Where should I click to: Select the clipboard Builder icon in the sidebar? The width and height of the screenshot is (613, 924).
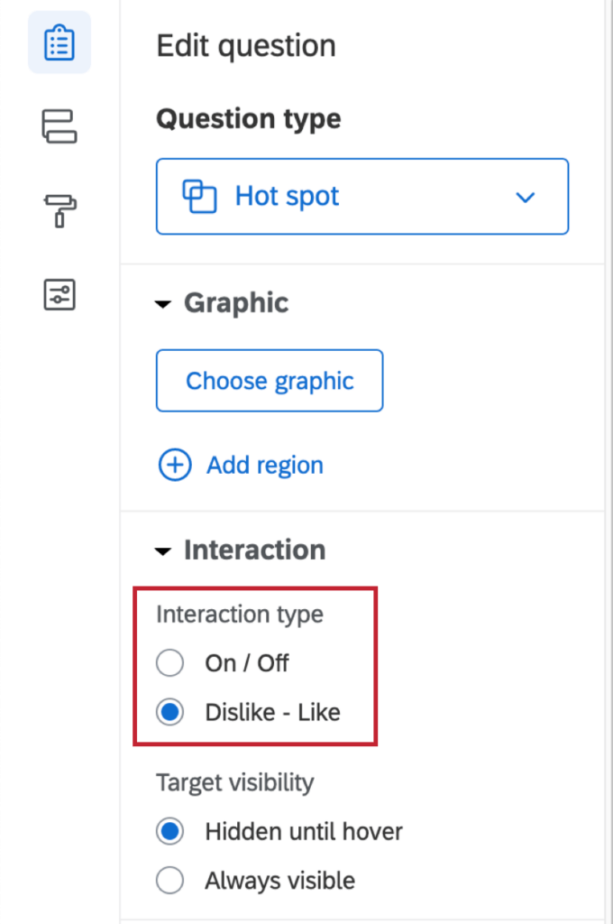(x=59, y=42)
